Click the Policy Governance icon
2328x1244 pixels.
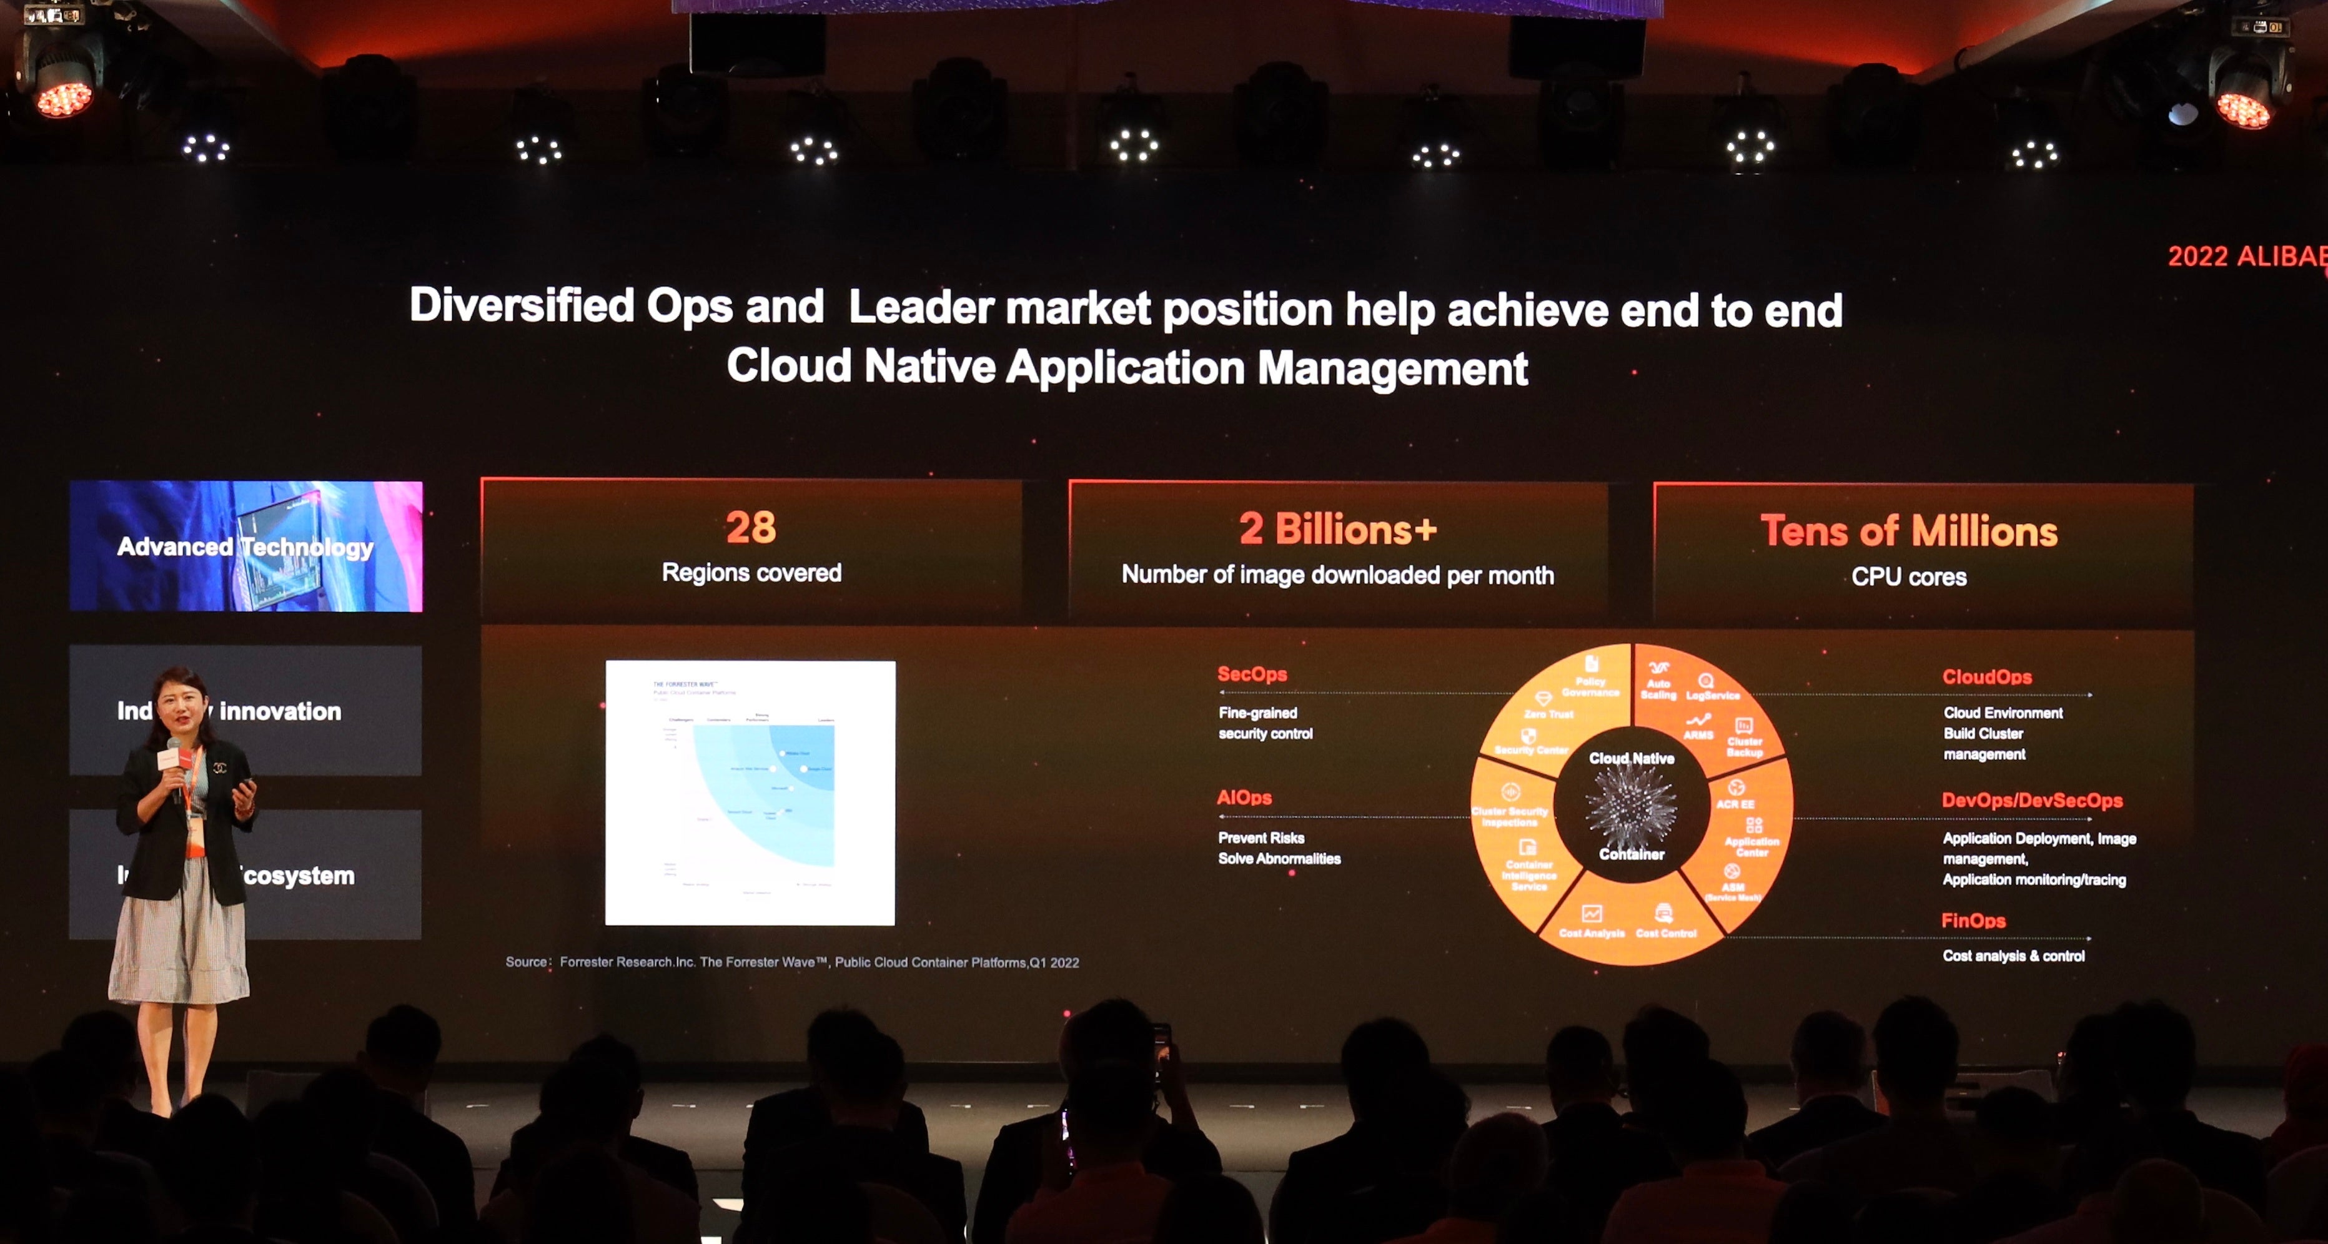tap(1592, 664)
